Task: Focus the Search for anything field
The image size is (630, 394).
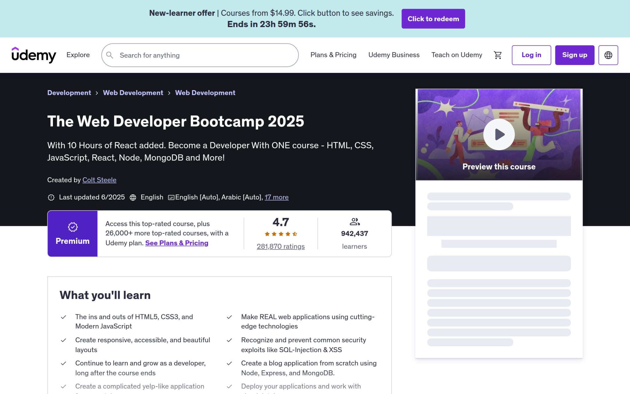Action: 200,55
